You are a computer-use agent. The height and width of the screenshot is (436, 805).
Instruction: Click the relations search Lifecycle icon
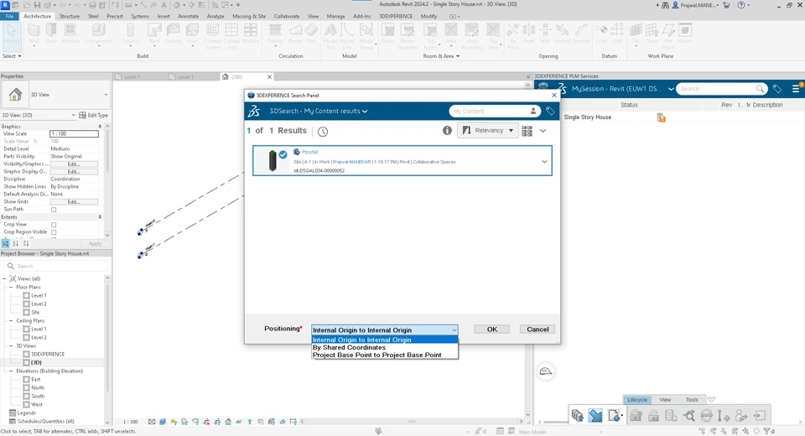[x=688, y=415]
